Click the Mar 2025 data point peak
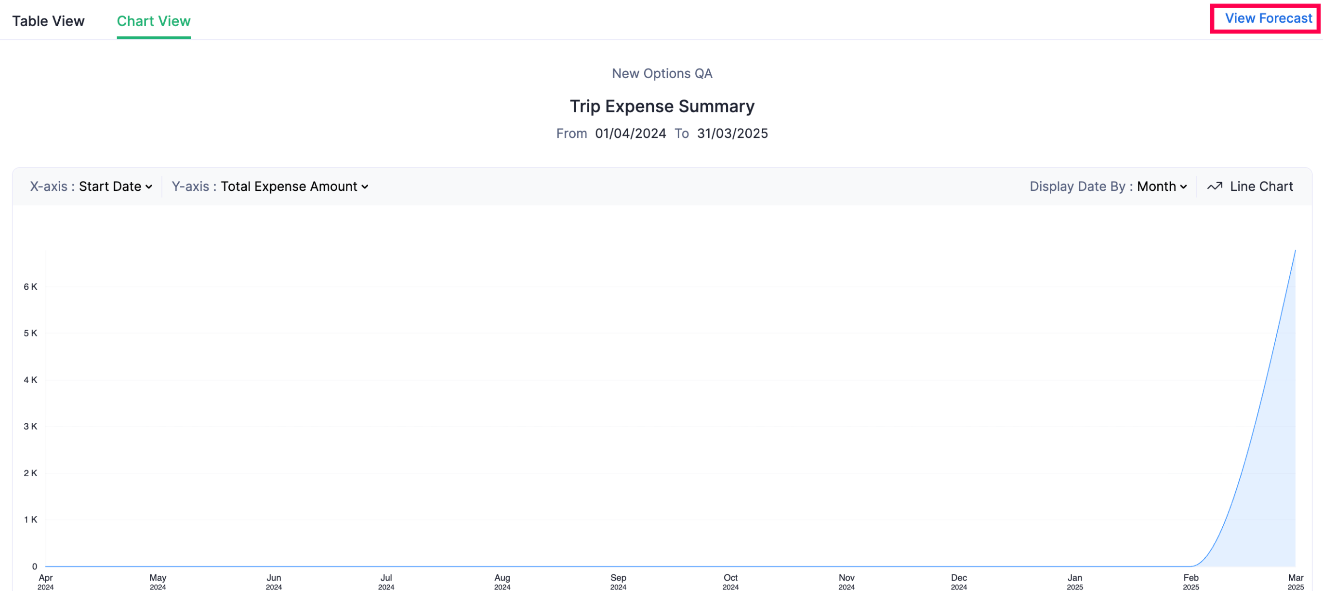 1295,251
